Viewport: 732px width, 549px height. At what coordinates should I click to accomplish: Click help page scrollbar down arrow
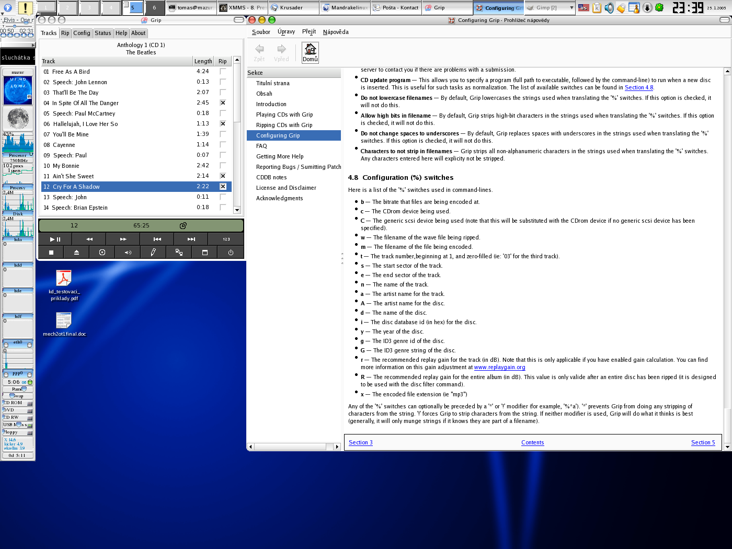pos(727,447)
